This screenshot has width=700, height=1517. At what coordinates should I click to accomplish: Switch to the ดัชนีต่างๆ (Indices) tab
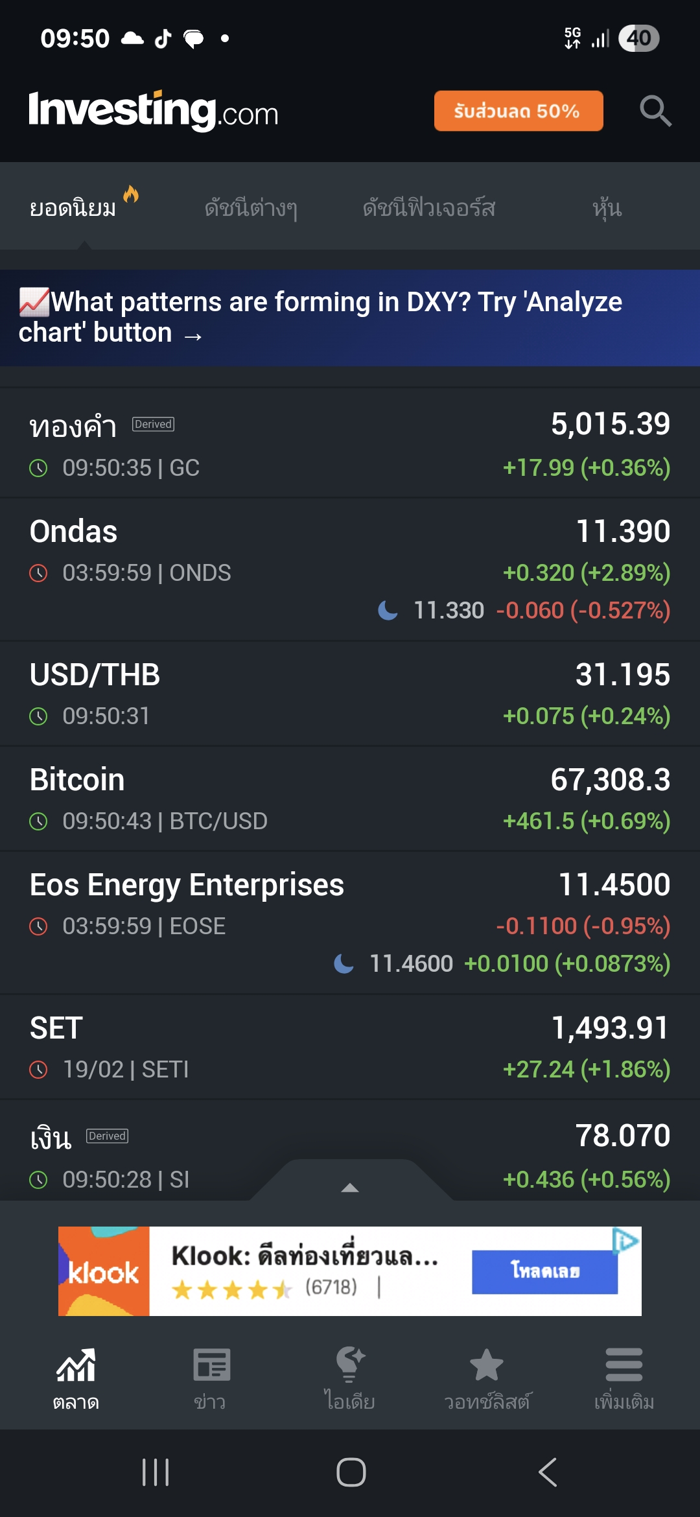(x=251, y=208)
